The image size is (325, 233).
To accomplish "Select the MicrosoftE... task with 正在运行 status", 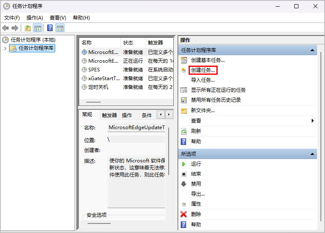I will [x=127, y=61].
